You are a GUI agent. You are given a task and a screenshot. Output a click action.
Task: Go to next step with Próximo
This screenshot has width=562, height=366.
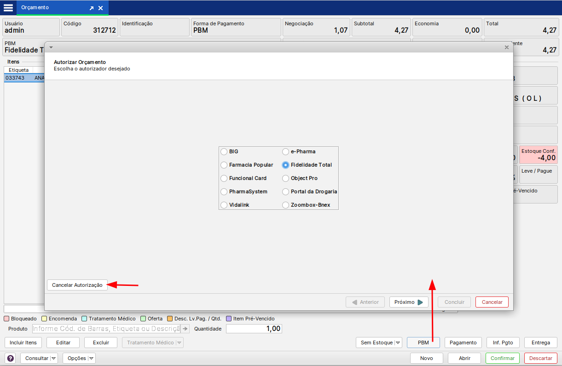[409, 302]
